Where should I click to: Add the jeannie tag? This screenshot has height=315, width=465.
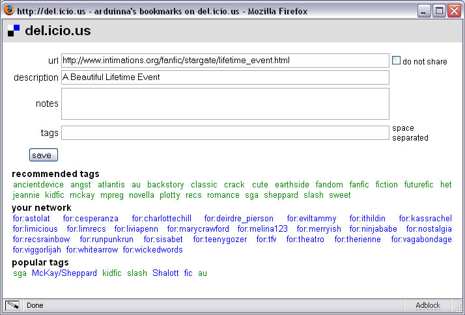click(x=26, y=195)
